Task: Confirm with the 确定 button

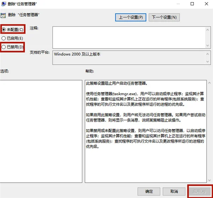Action: point(149,191)
